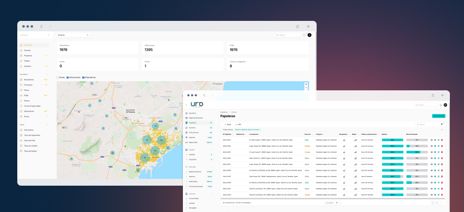Open the edit icon on the first table row

tap(439, 140)
